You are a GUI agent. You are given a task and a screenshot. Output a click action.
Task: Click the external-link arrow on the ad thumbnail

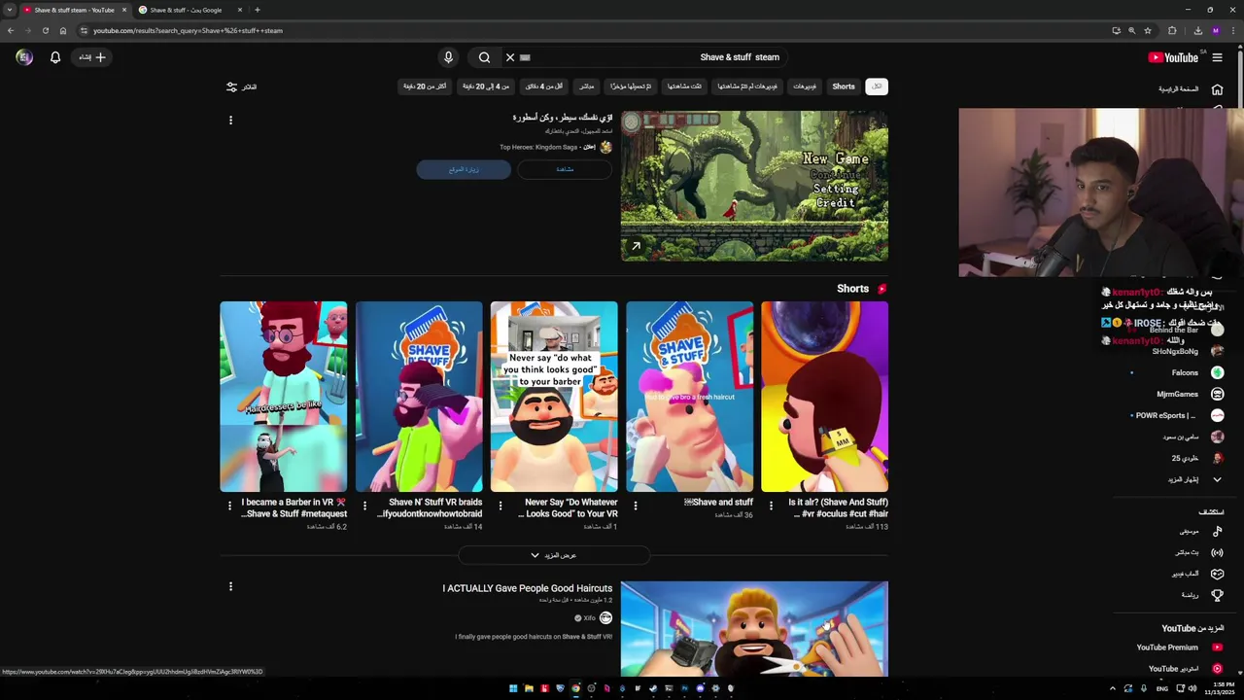pos(636,246)
